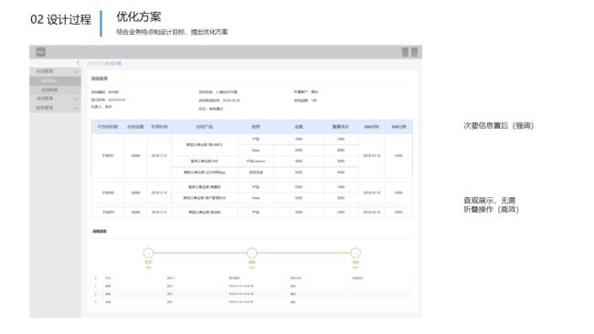Click the logo icon in the gray header
This screenshot has height=334, width=594.
tap(41, 52)
